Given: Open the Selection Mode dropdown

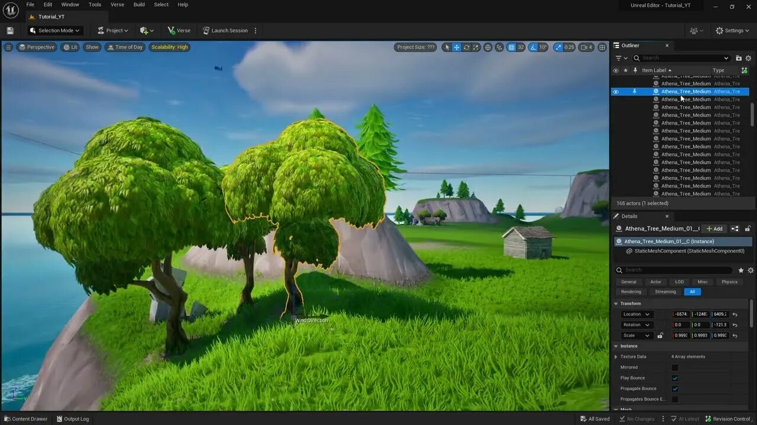Looking at the screenshot, I should tap(54, 31).
